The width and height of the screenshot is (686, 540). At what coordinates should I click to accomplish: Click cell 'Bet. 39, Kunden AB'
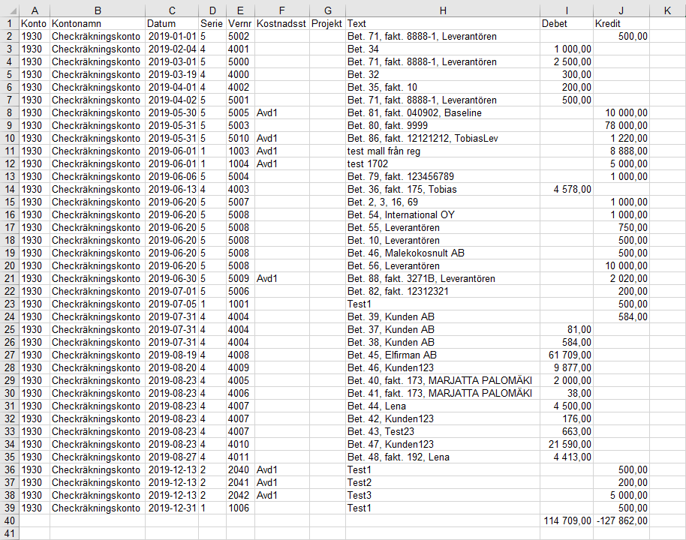point(443,316)
